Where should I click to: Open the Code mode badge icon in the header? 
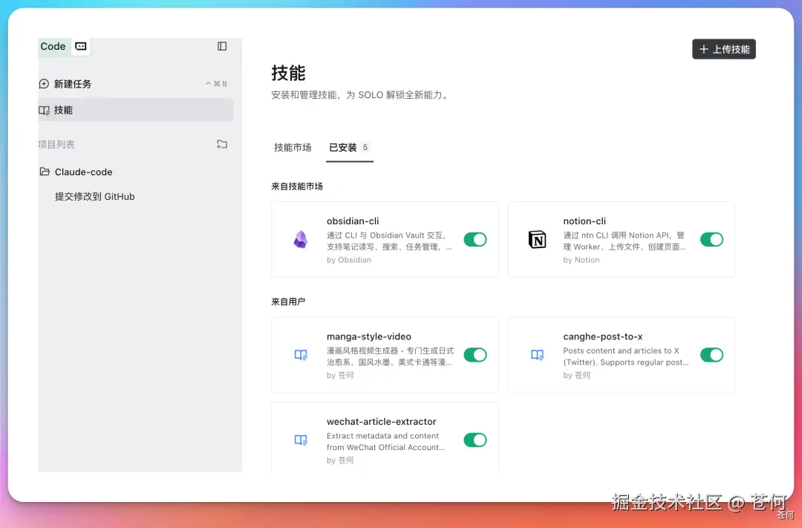tap(79, 46)
